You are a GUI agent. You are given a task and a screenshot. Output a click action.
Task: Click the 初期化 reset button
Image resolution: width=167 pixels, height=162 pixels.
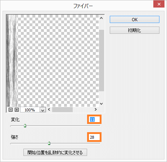pos(135,30)
